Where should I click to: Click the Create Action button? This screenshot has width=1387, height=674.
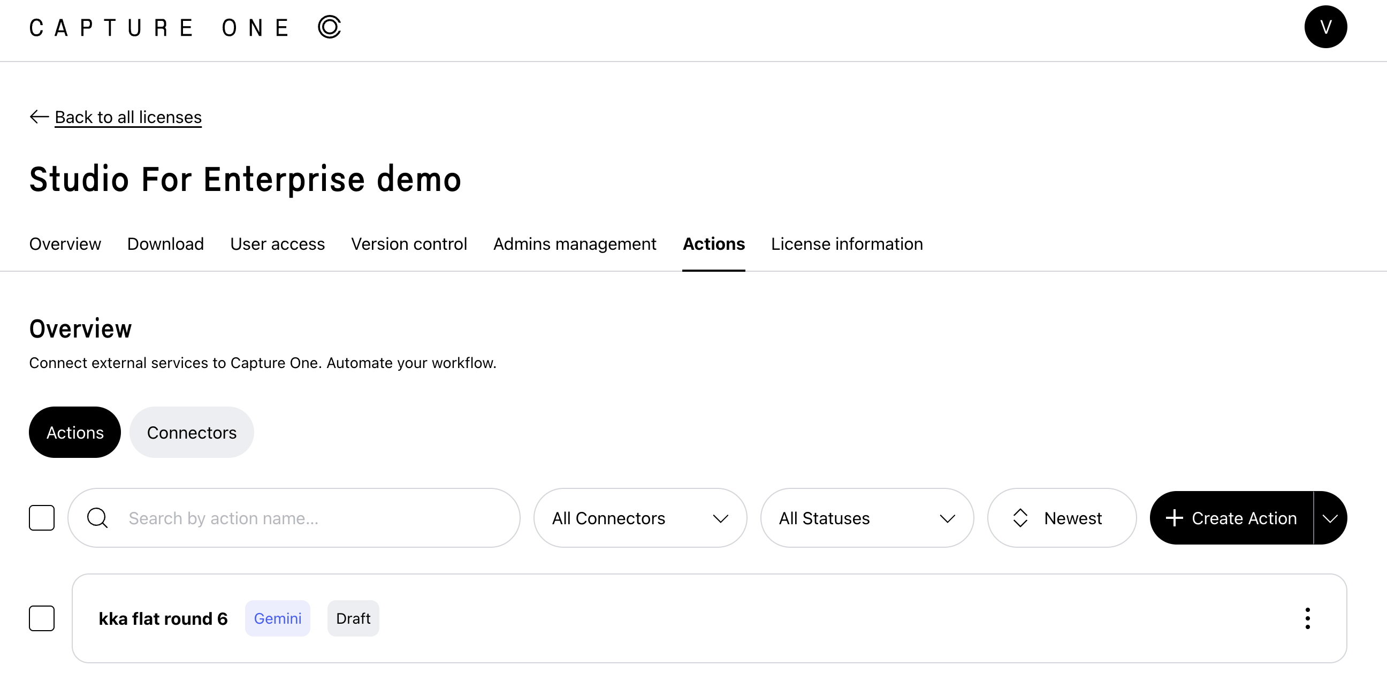click(1231, 518)
